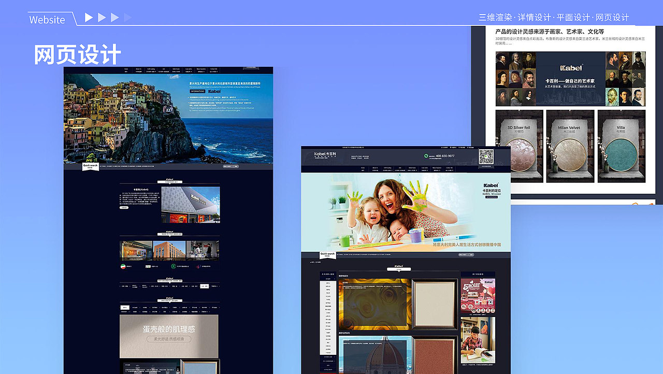The image size is (663, 374).
Task: Click Quick search label under the family banner
Action: click(327, 254)
